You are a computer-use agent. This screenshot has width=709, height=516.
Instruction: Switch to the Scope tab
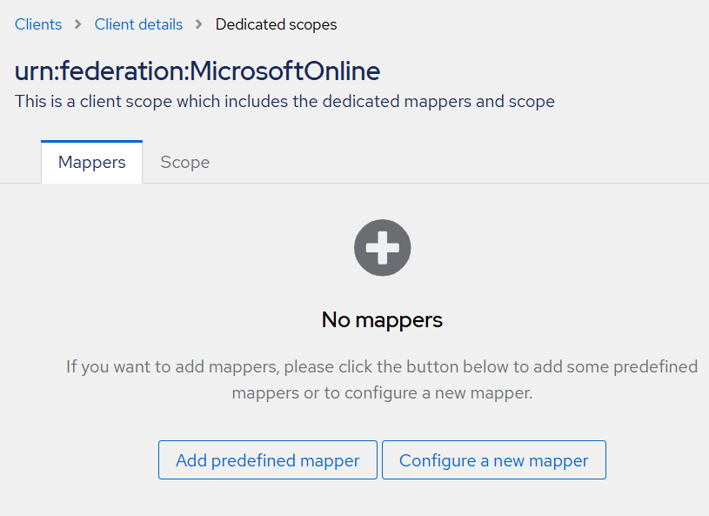pos(184,163)
